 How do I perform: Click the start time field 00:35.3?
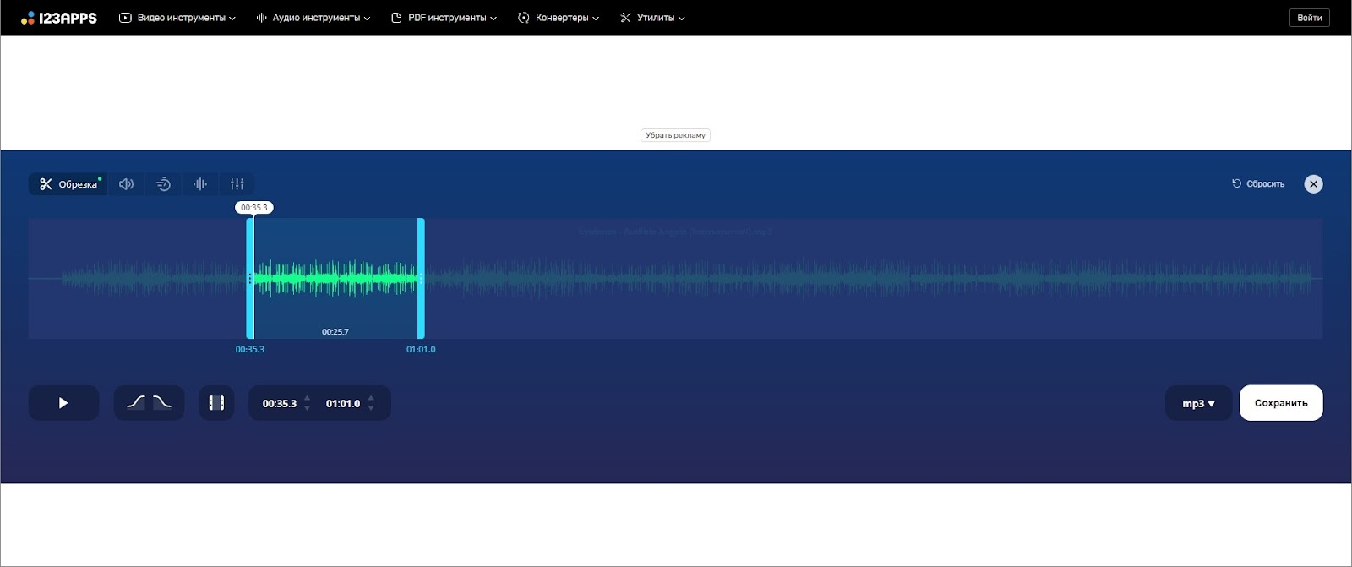[279, 404]
